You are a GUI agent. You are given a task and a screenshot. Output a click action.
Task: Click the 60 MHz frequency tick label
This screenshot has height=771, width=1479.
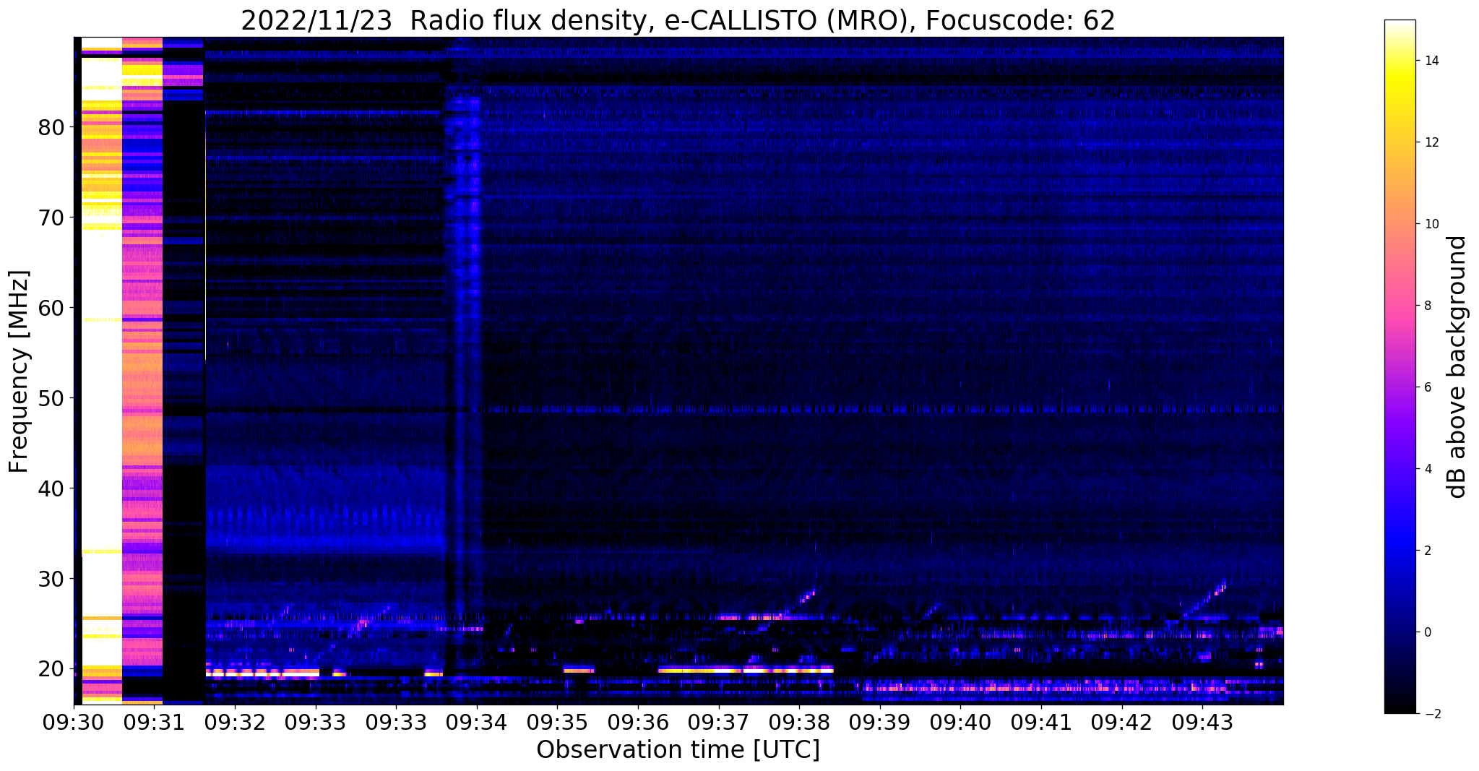(x=51, y=308)
